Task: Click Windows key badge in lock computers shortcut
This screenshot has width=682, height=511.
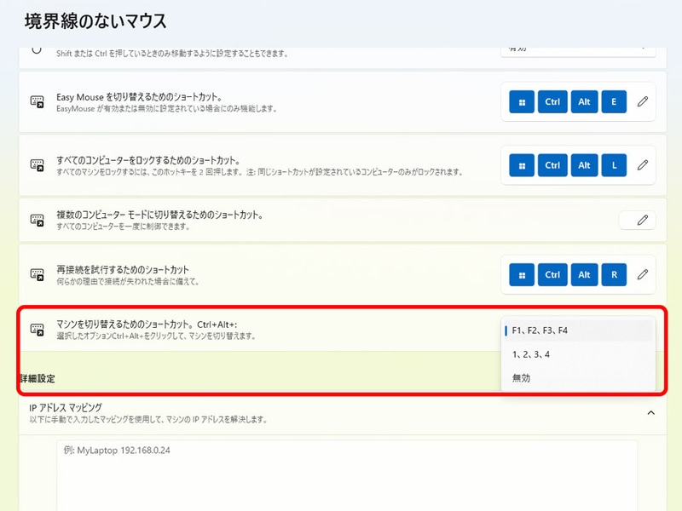Action: [522, 165]
